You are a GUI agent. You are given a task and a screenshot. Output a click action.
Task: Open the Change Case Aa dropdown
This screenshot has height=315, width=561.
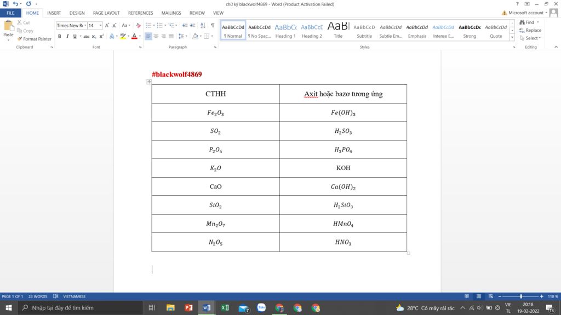point(125,25)
